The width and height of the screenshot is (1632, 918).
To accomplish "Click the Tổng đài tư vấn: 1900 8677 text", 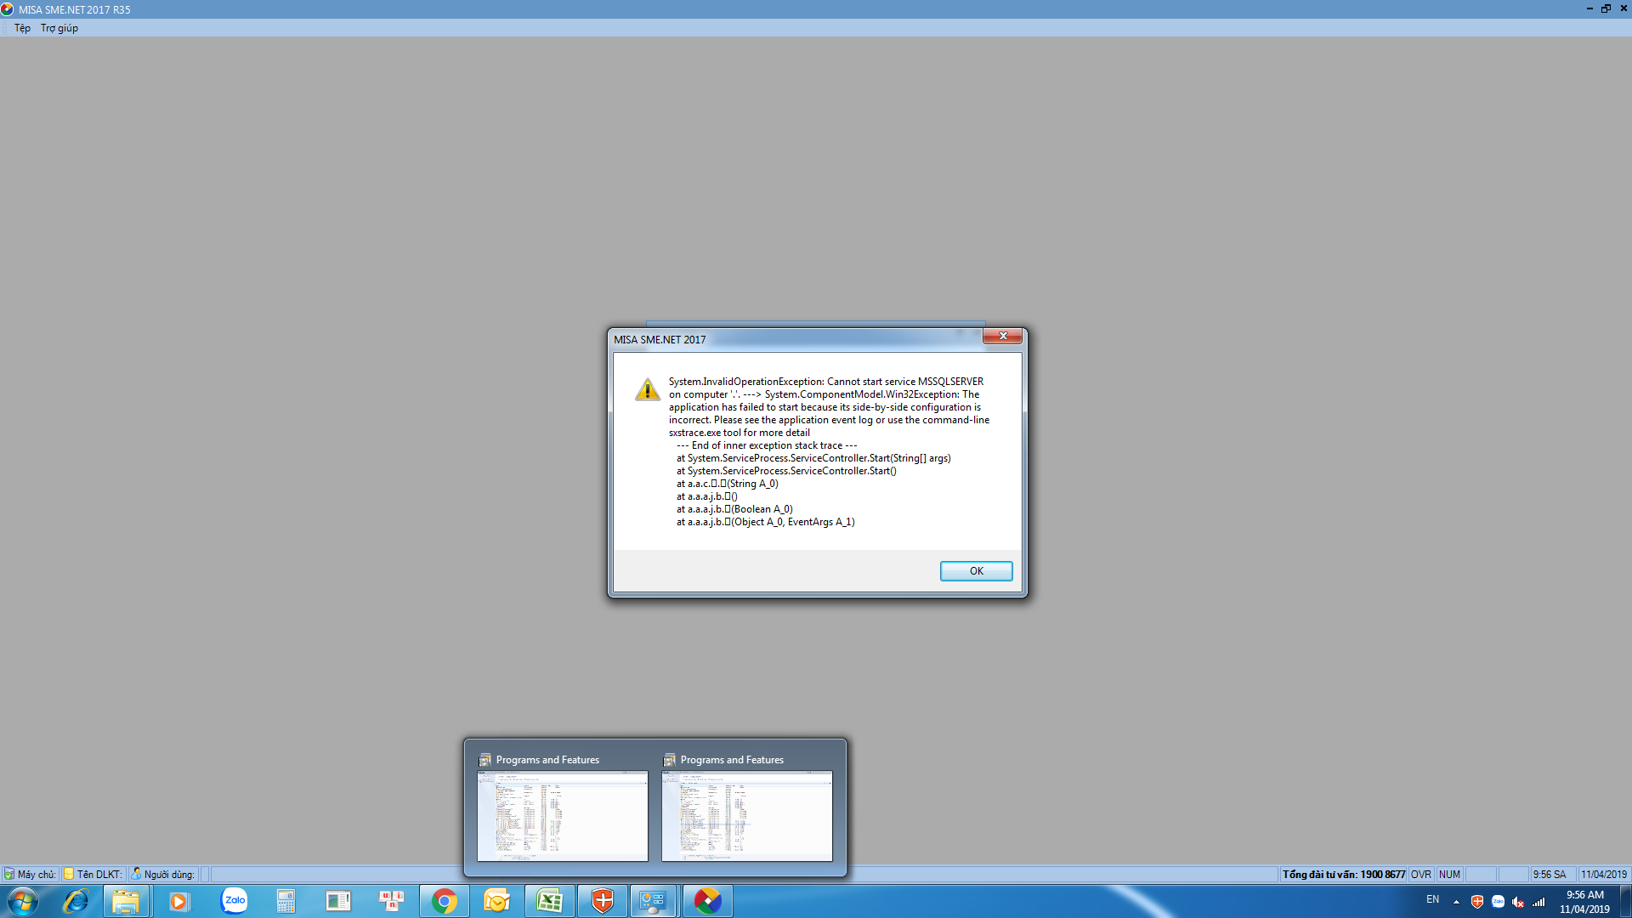I will point(1344,875).
